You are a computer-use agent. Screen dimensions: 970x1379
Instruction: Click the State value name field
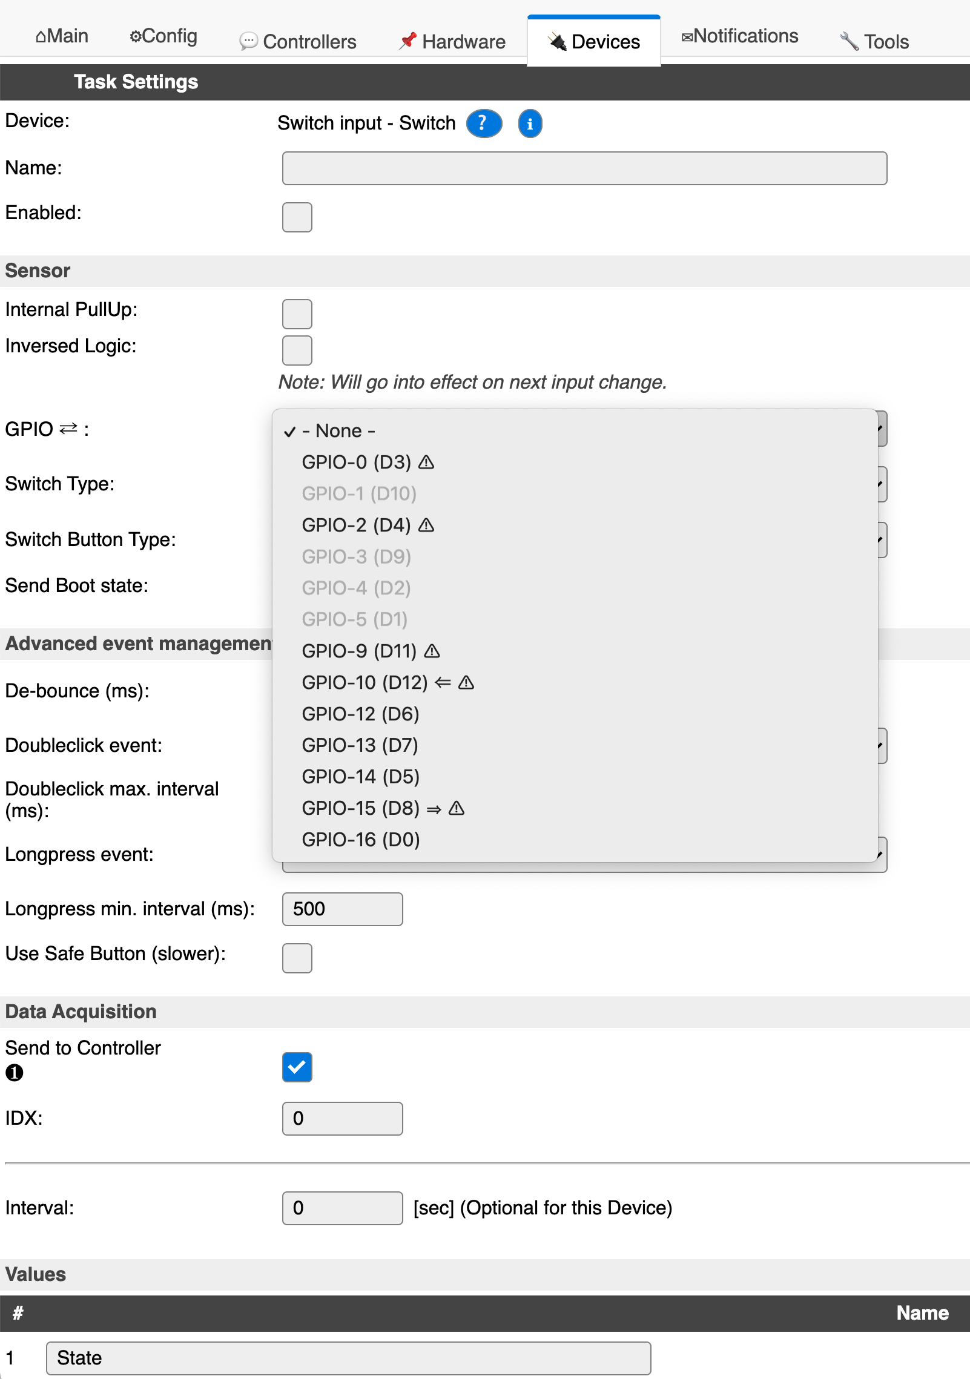tap(348, 1358)
